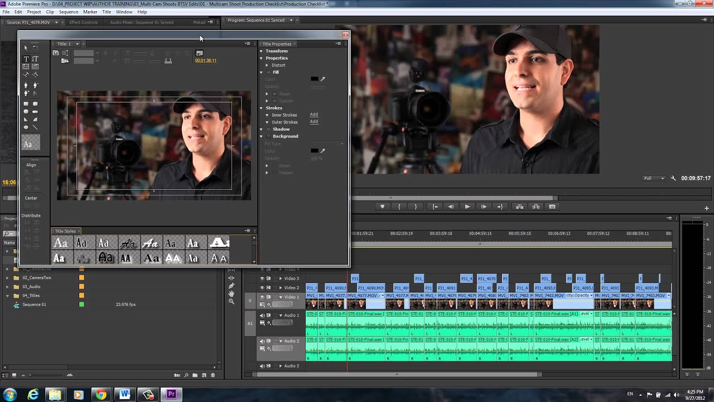The height and width of the screenshot is (402, 714).
Task: Toggle the Fill checkbox in Title Properties
Action: 268,72
